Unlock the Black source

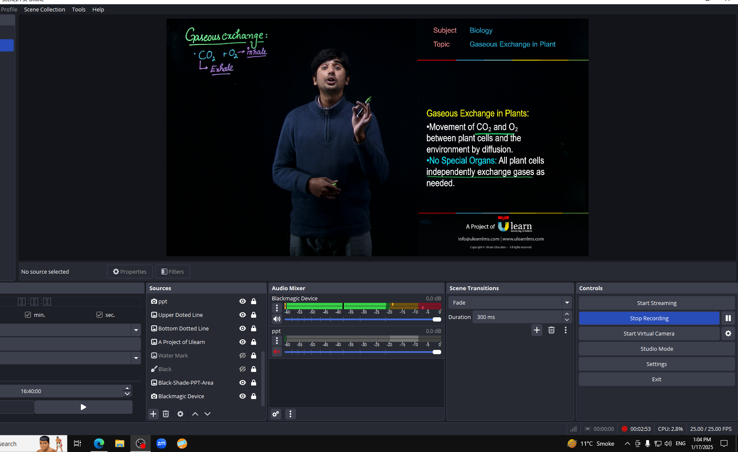[254, 369]
